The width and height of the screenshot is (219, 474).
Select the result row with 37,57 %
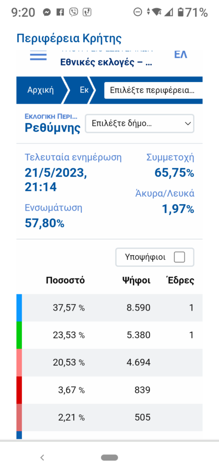109,308
